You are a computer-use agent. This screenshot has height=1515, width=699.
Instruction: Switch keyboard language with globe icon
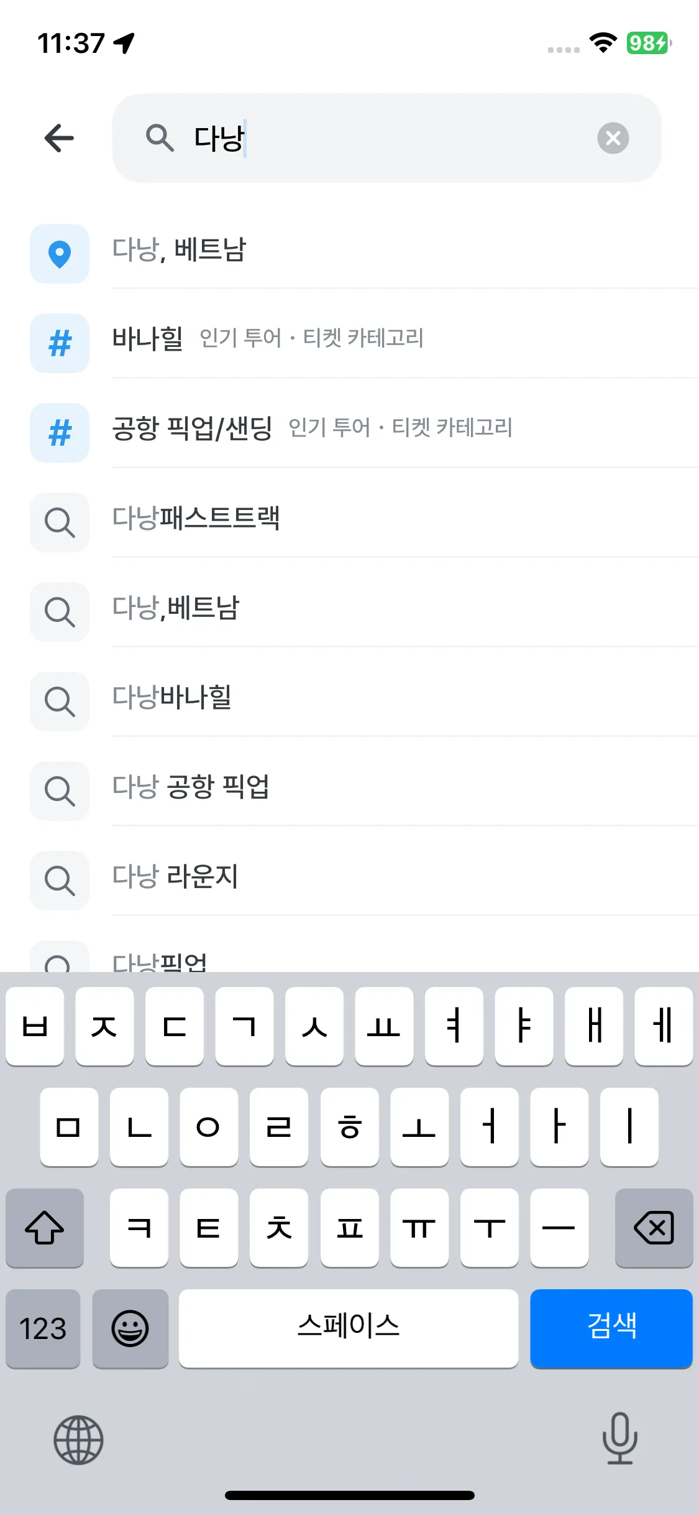(78, 1439)
